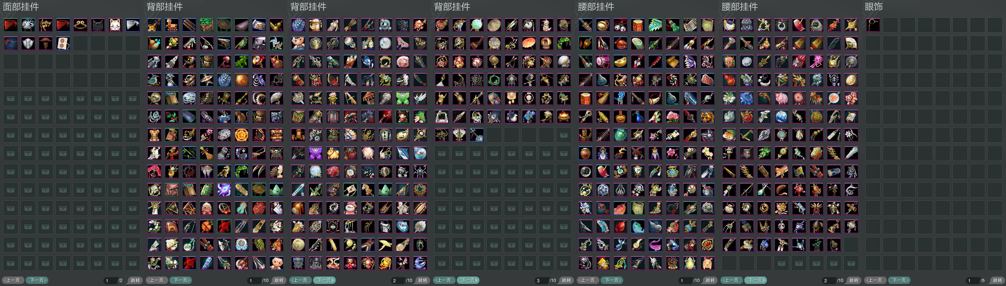
Task: Choose the flaming brazier back accessory
Action: point(564,117)
